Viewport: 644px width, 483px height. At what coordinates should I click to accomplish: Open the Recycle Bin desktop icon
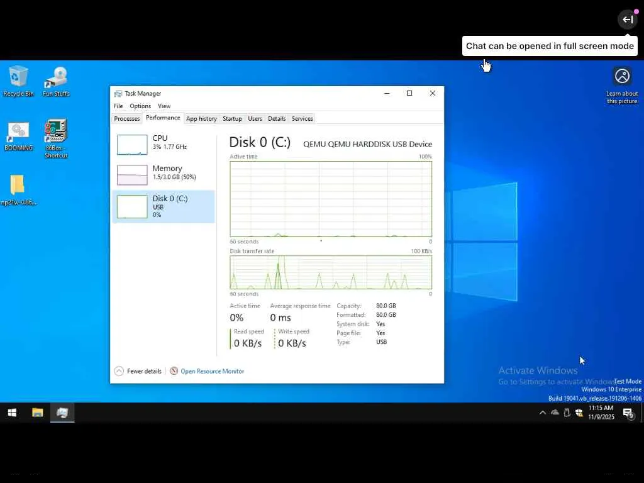point(18,81)
